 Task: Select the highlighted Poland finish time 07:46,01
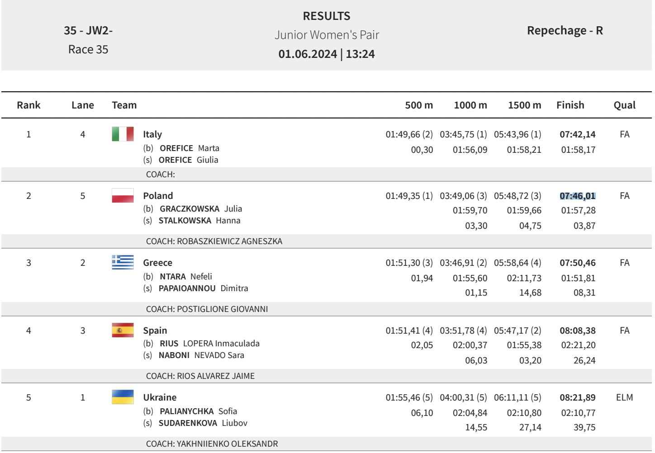coord(577,196)
